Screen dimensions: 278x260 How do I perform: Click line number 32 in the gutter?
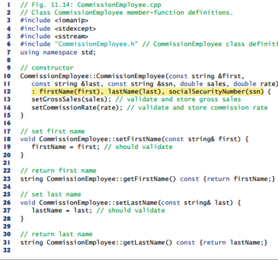(x=7, y=250)
